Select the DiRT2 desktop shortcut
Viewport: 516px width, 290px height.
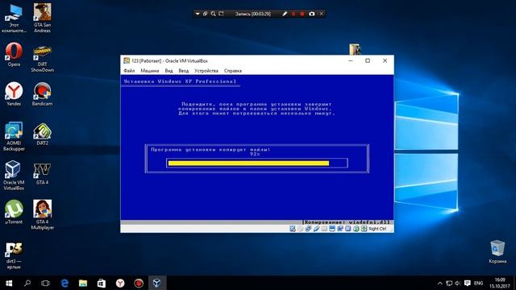[x=42, y=134]
